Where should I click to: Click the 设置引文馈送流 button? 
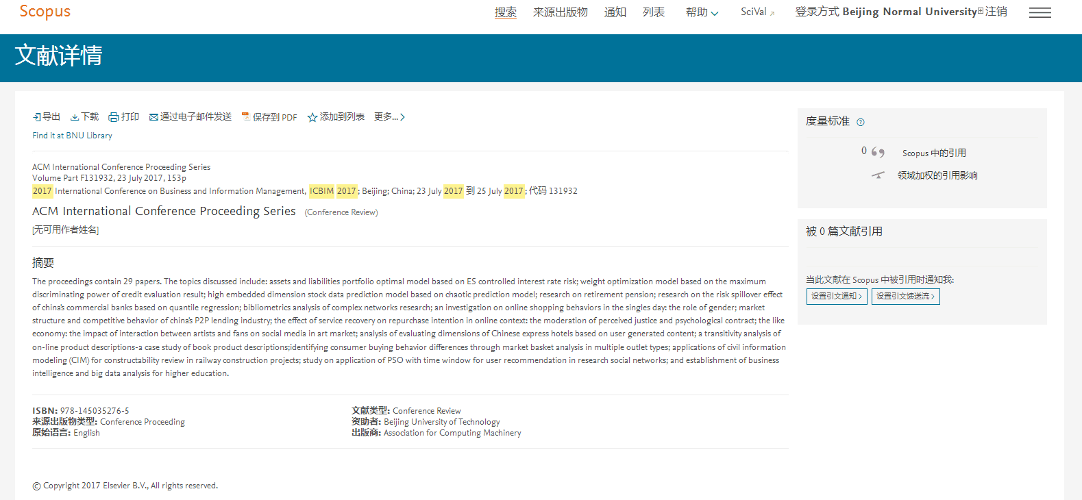point(905,296)
